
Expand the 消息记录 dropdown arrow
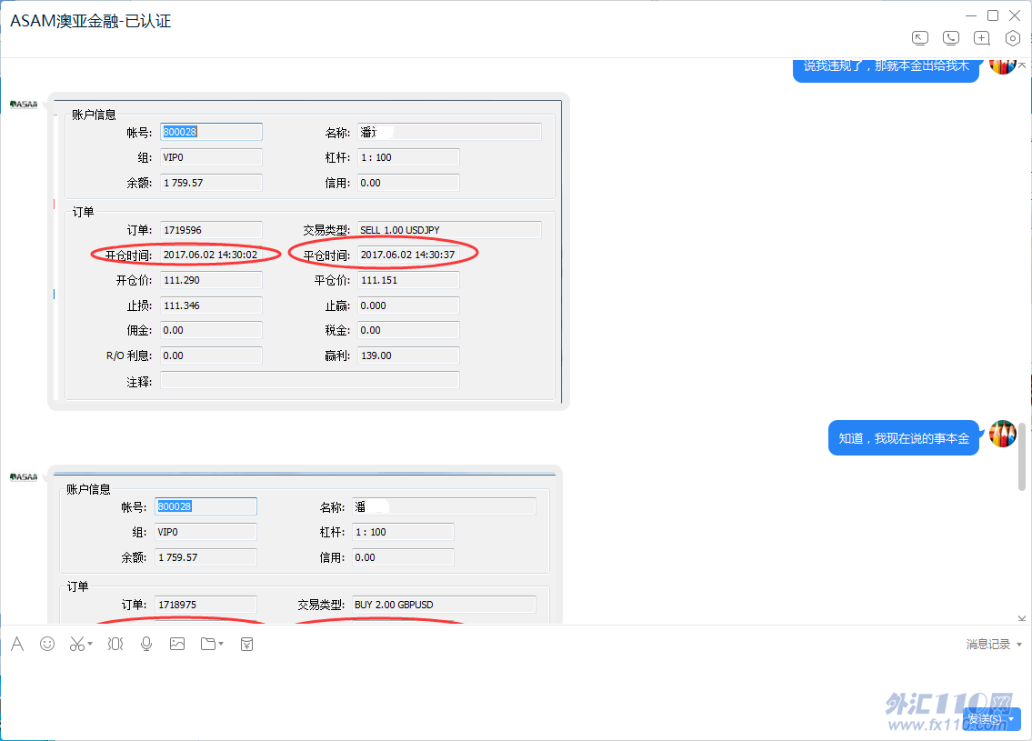1019,645
